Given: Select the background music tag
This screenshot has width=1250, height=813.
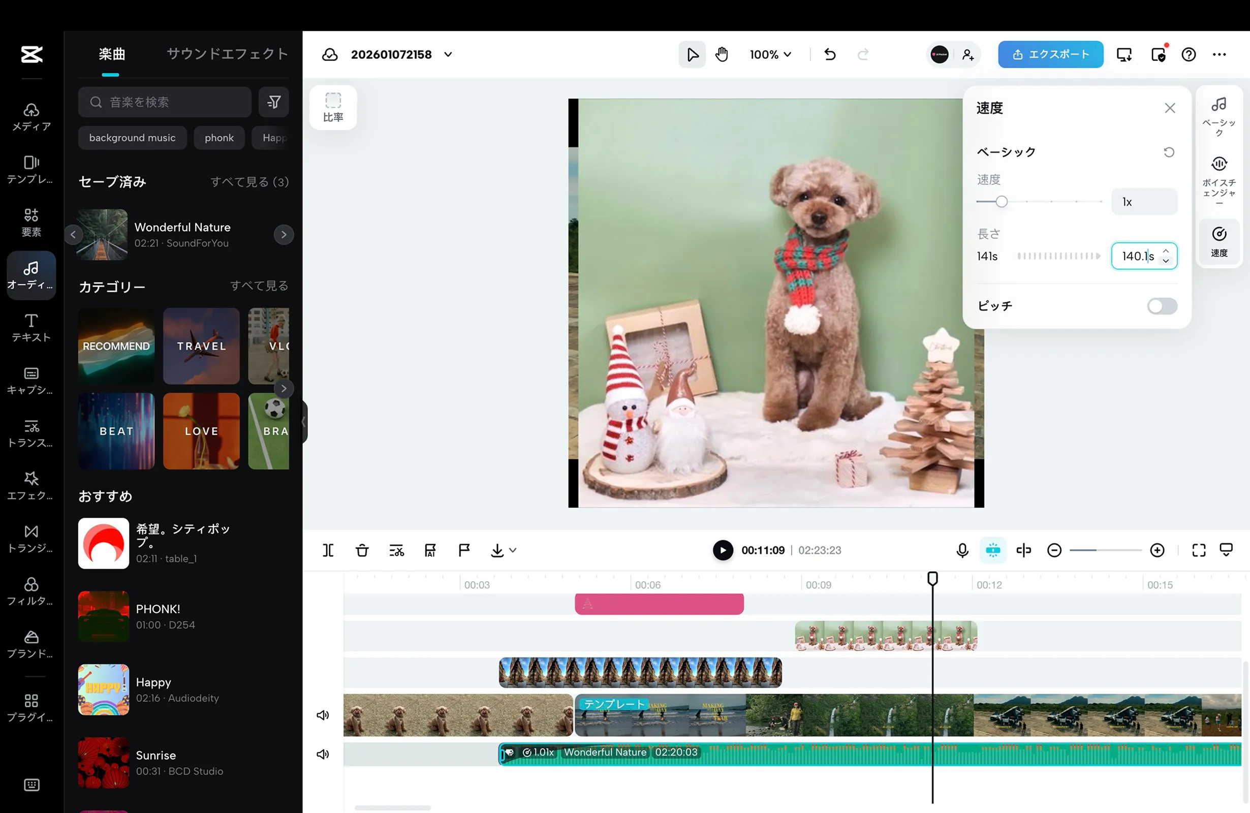Looking at the screenshot, I should tap(132, 138).
